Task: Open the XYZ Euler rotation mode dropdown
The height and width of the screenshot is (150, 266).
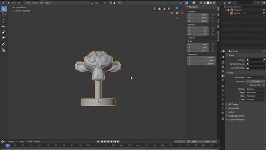Action: tap(201, 38)
